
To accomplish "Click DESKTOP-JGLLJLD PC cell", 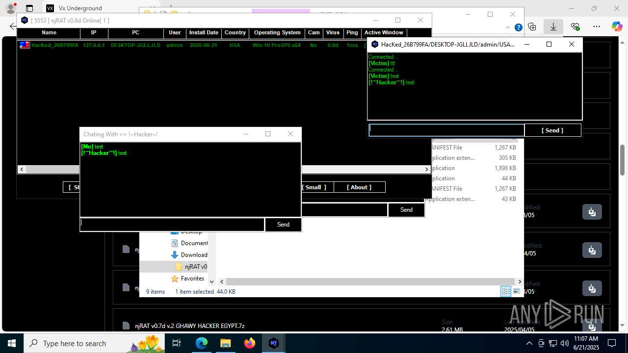I will pos(135,45).
